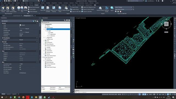Click Export to HEC RAS button
The width and height of the screenshot is (176, 99).
(x=75, y=12)
